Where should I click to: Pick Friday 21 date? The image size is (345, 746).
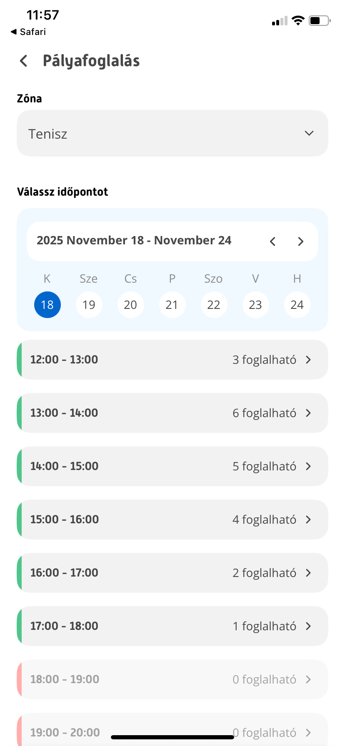point(172,305)
